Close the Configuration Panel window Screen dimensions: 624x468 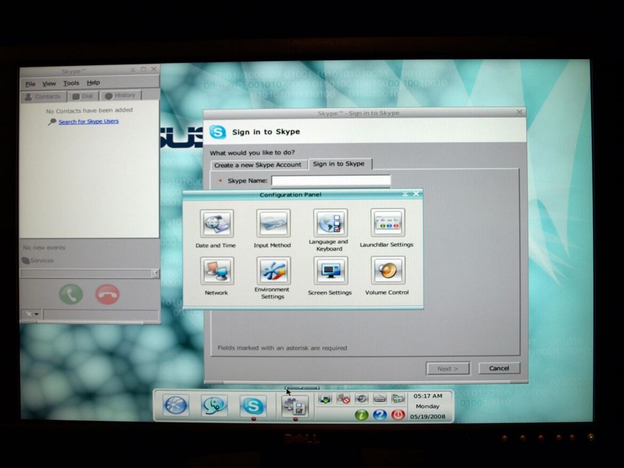pos(416,194)
